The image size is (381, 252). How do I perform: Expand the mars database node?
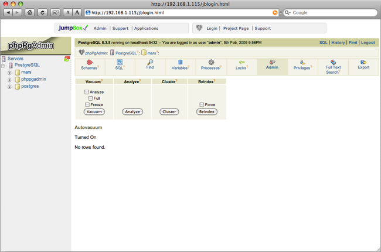pos(9,73)
